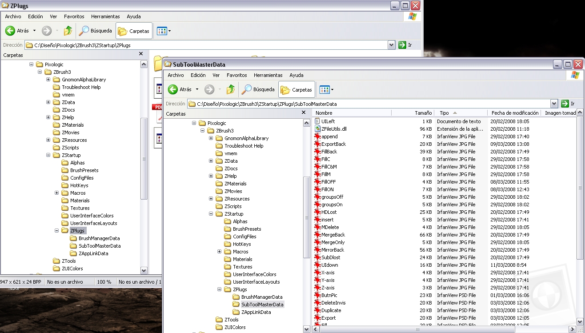
Task: Open Edición menu in SubToolMasterData window
Action: coord(198,75)
